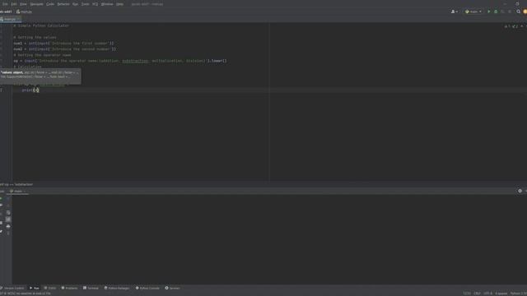The width and height of the screenshot is (527, 296).
Task: Run the main configuration with the green play icon
Action: point(488,12)
